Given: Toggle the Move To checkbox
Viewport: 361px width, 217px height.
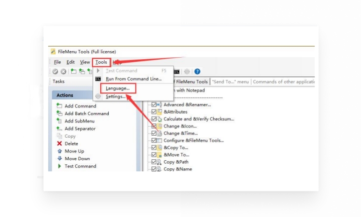Looking at the screenshot, I should (x=154, y=155).
